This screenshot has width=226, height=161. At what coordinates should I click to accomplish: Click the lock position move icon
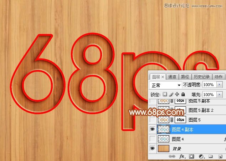(177, 94)
